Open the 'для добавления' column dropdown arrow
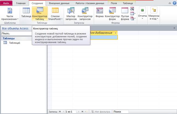 (x=116, y=33)
